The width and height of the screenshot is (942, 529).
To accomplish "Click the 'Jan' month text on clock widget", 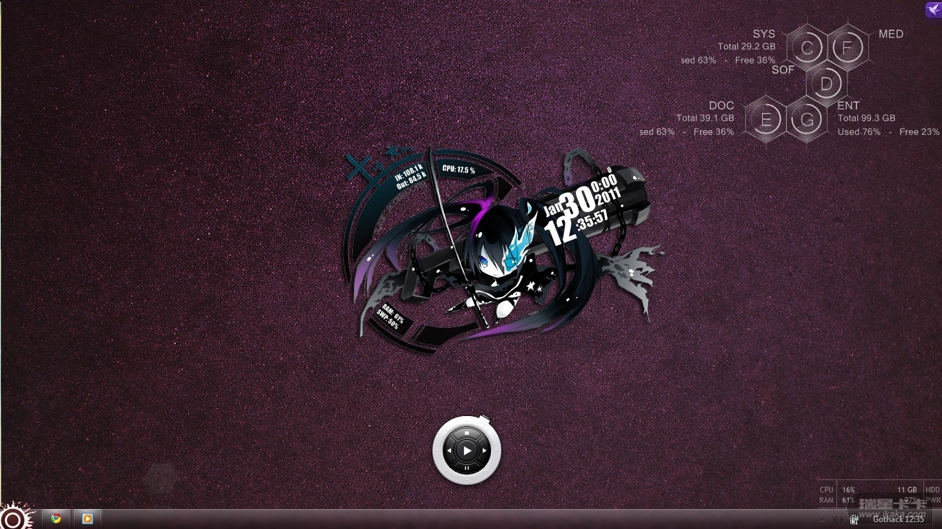I will pos(554,209).
